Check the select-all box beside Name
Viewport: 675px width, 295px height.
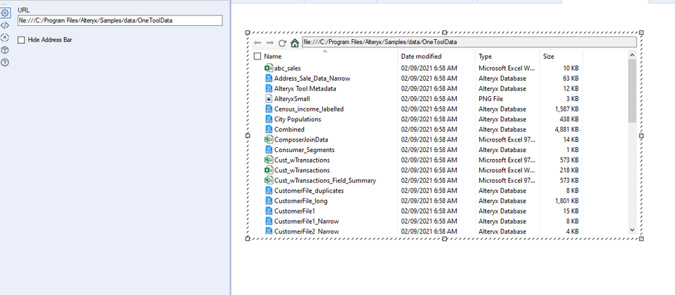pyautogui.click(x=258, y=56)
